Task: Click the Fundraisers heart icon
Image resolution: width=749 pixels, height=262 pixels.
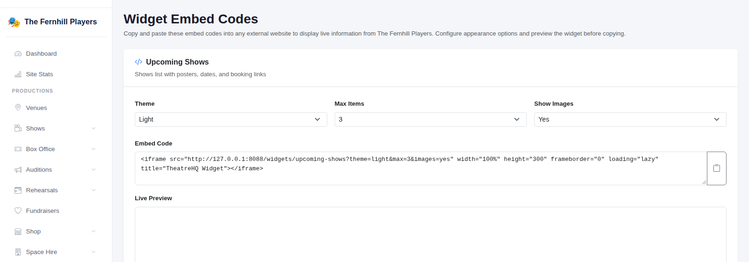Action: (18, 211)
